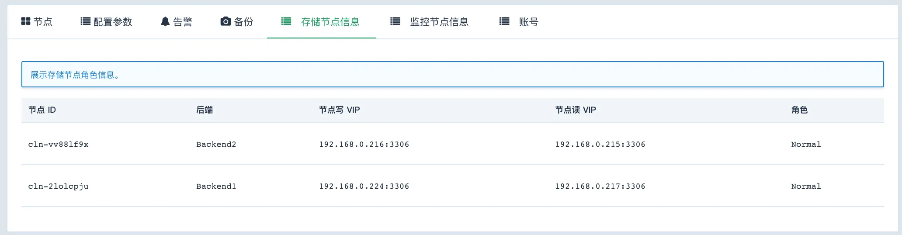
Task: Click the list icon beside 配置参数
Action: pos(86,21)
